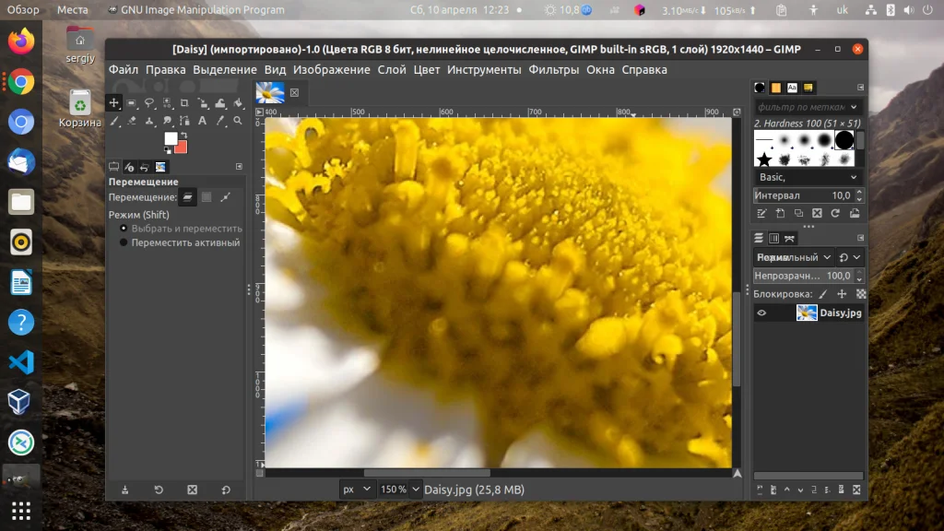The image size is (944, 531).
Task: Select the Zoom tool (magnifier)
Action: [237, 120]
